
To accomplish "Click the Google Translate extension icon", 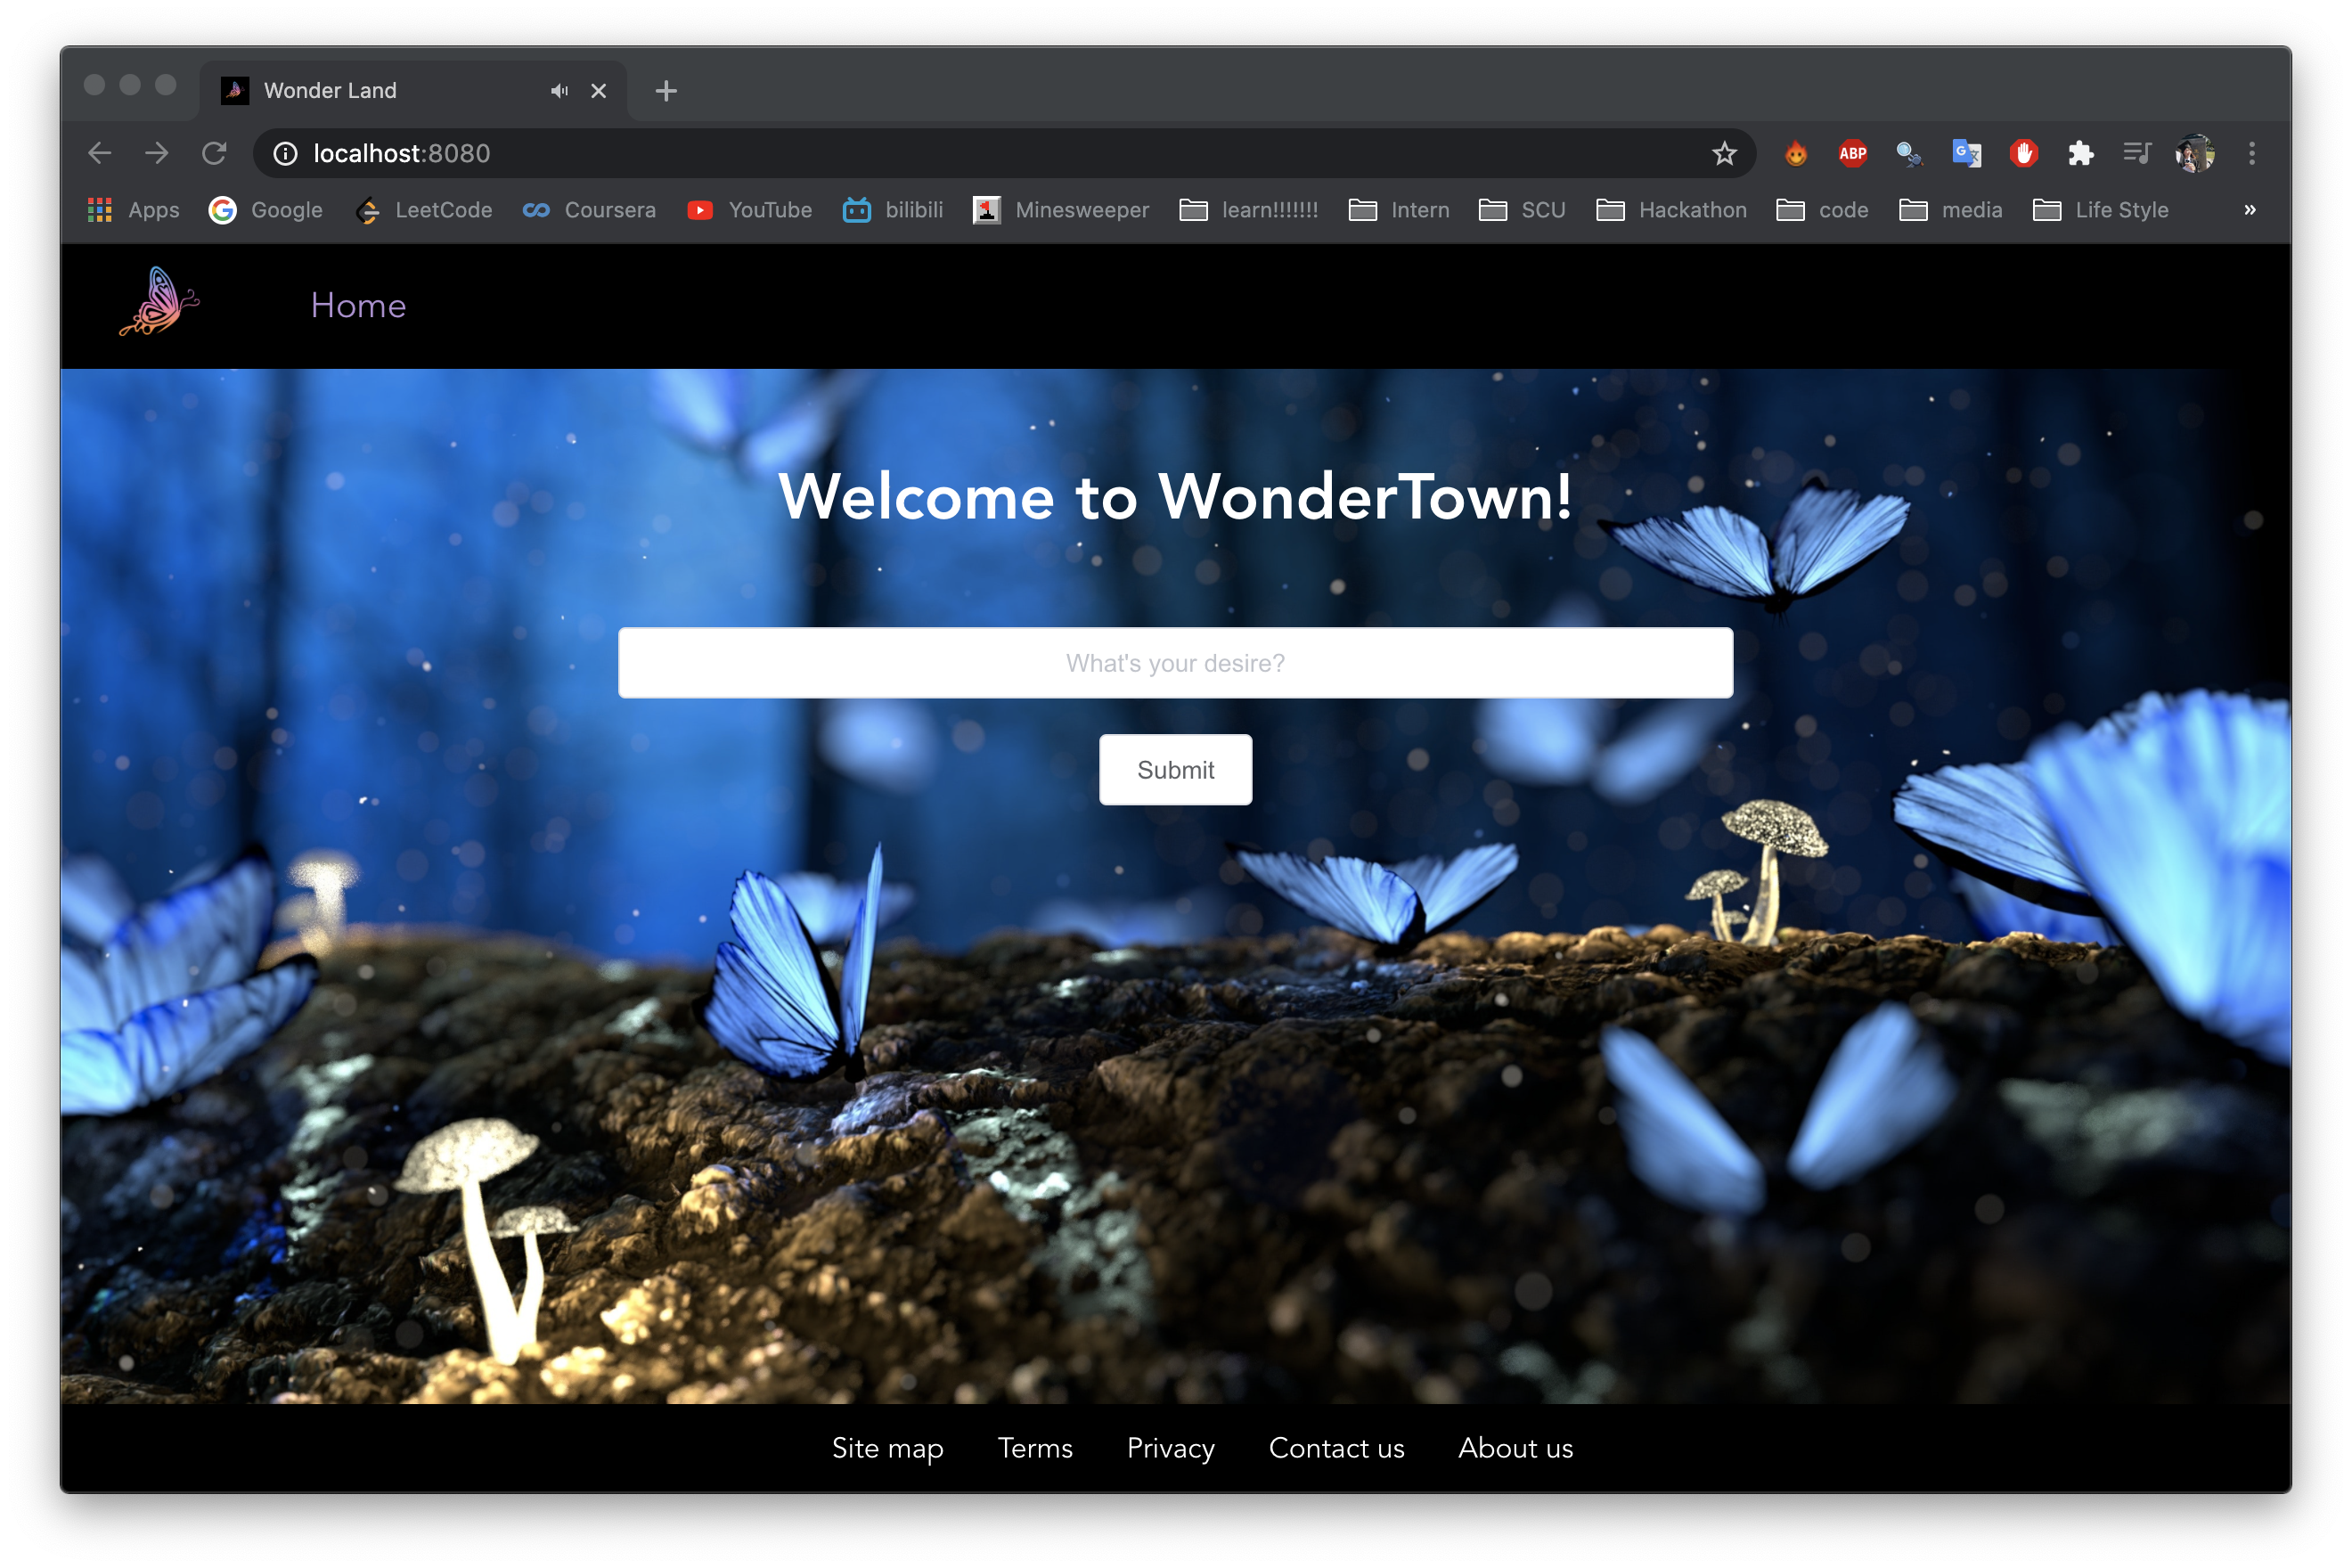I will pyautogui.click(x=1966, y=153).
